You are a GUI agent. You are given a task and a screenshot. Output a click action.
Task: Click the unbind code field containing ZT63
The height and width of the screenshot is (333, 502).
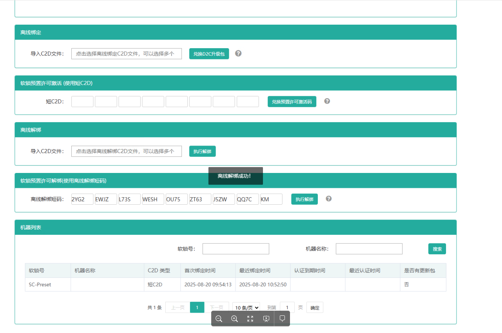click(200, 199)
